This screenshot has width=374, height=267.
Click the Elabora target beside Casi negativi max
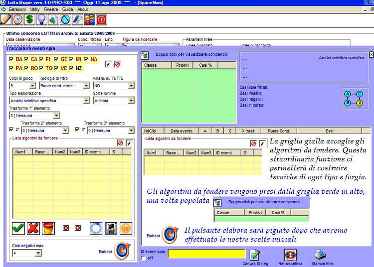point(122,251)
